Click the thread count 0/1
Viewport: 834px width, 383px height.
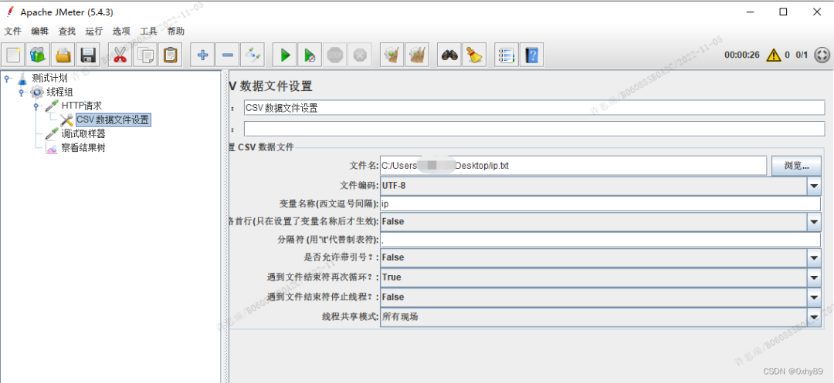click(x=802, y=55)
